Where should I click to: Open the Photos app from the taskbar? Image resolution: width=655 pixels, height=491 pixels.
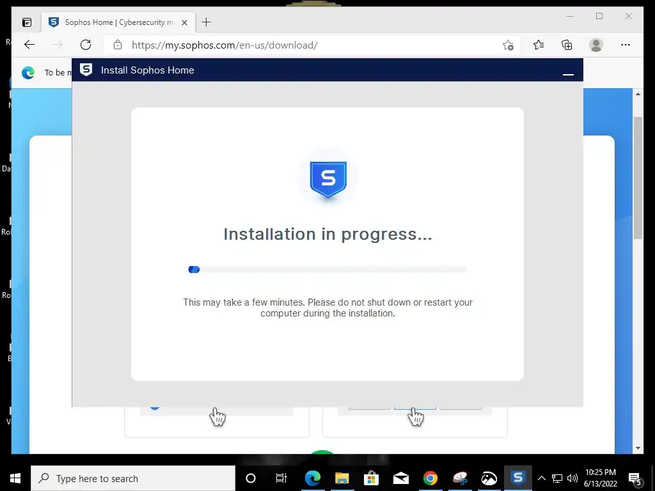coord(489,478)
